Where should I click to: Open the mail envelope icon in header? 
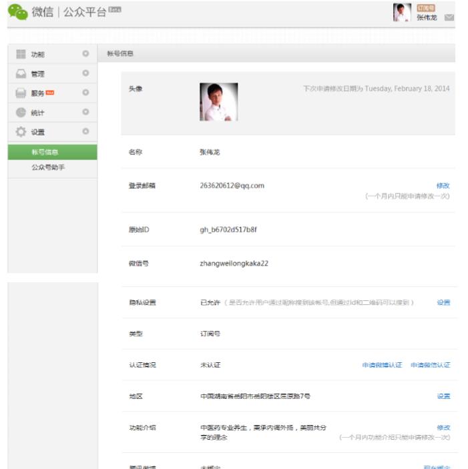click(x=449, y=17)
